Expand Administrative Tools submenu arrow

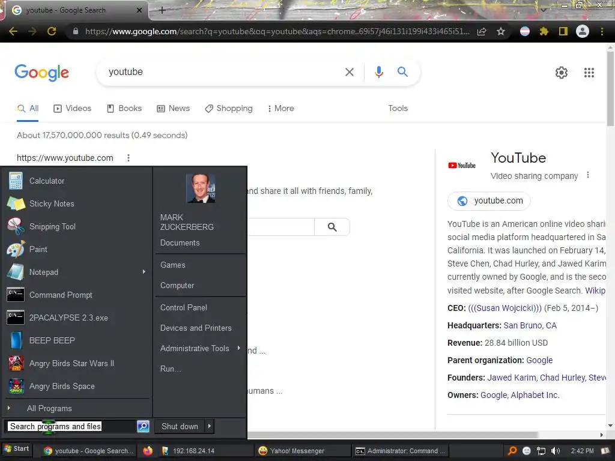238,348
